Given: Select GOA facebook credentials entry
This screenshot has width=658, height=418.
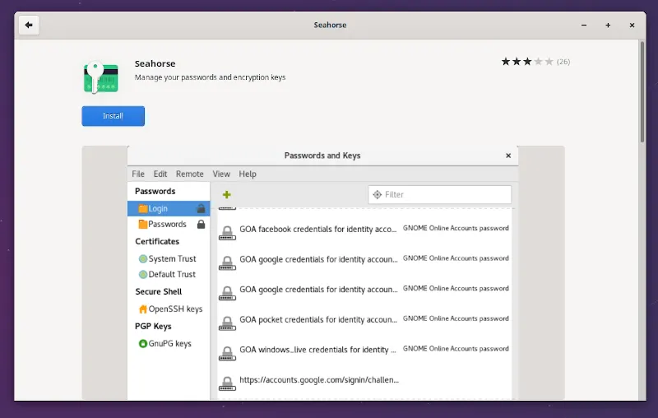Looking at the screenshot, I should [x=318, y=230].
